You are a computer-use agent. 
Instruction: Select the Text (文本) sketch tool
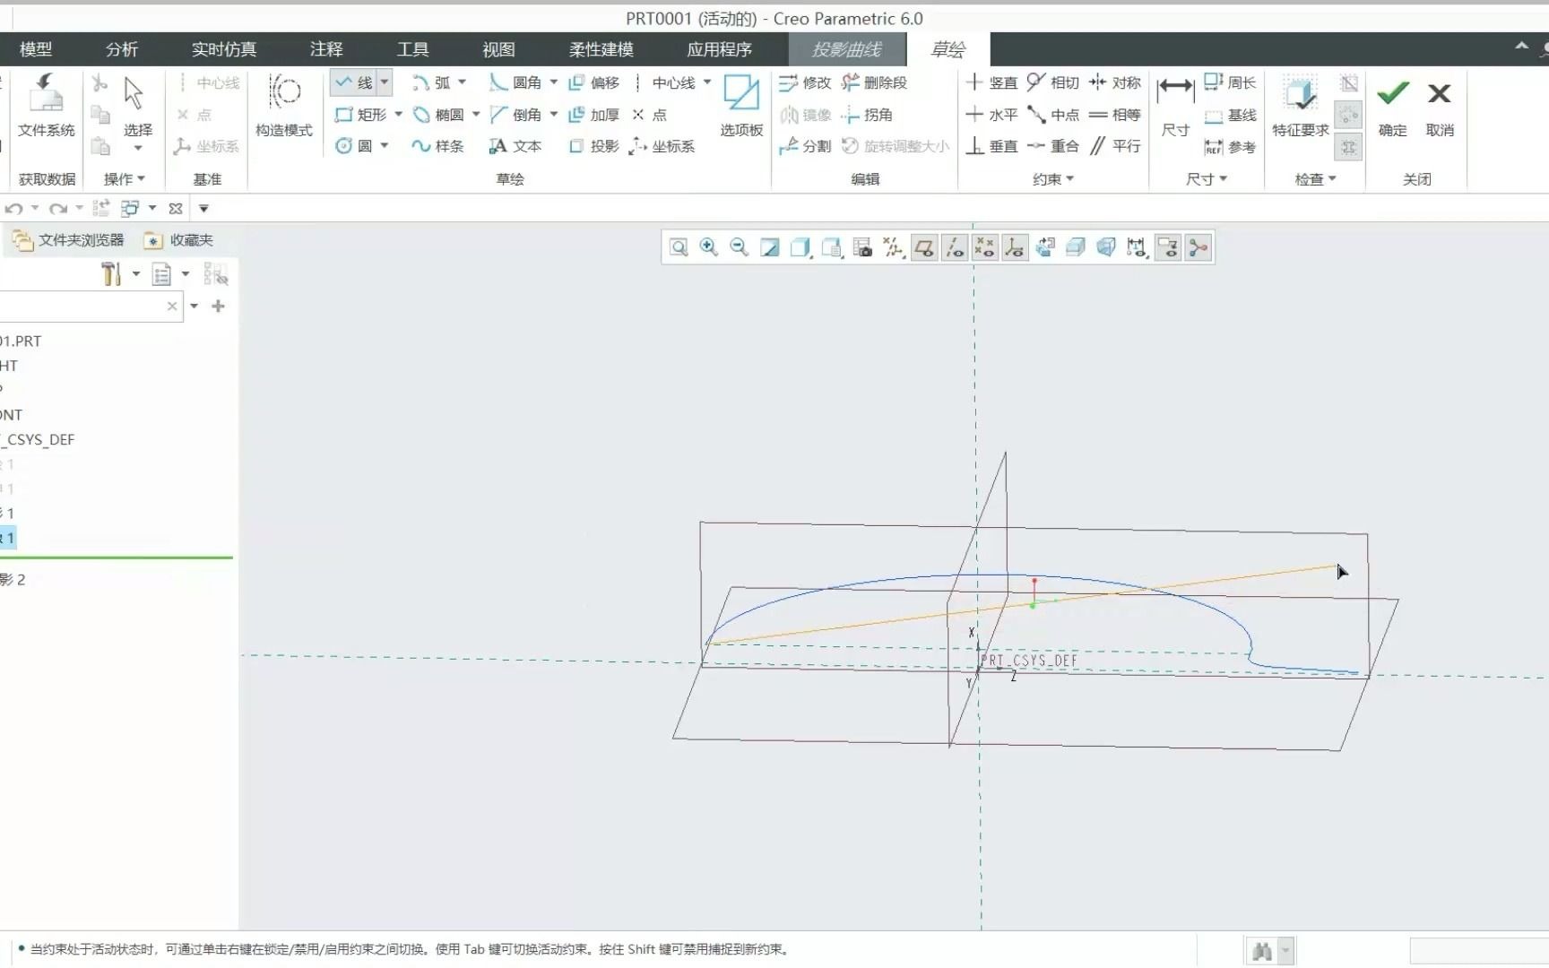(515, 146)
